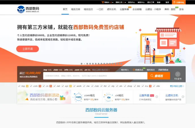This screenshot has width=195, height=128.
Task: Open the 安全 navigation item
Action: tap(181, 9)
